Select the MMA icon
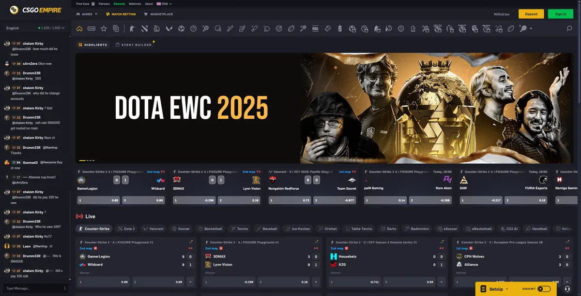The height and width of the screenshot is (296, 581). point(315,28)
